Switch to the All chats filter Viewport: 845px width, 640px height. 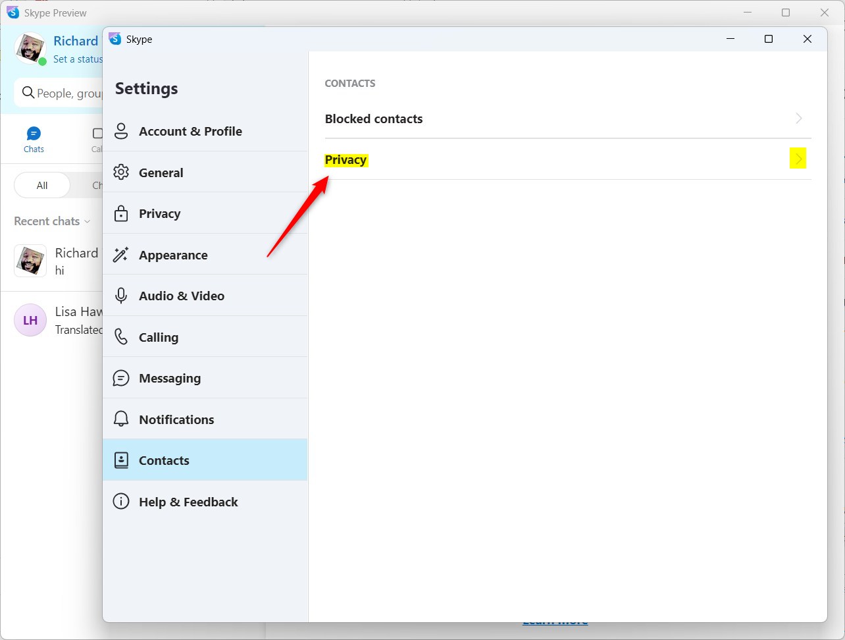tap(41, 185)
